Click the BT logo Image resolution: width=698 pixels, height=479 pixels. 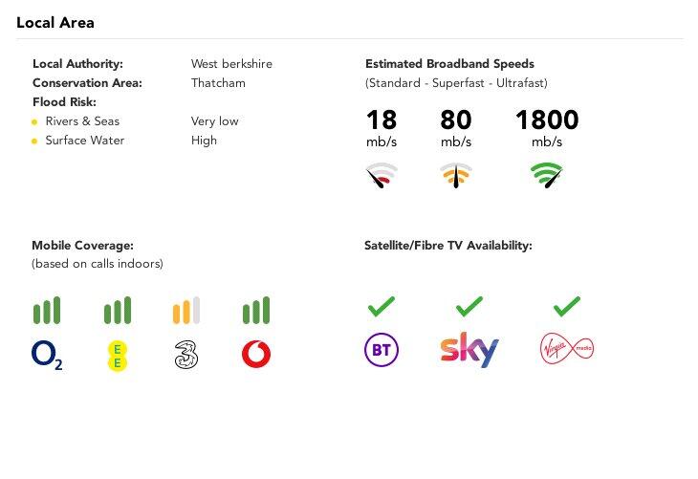pyautogui.click(x=381, y=351)
